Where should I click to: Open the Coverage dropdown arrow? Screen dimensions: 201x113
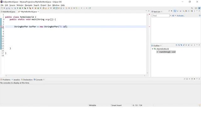27,8
